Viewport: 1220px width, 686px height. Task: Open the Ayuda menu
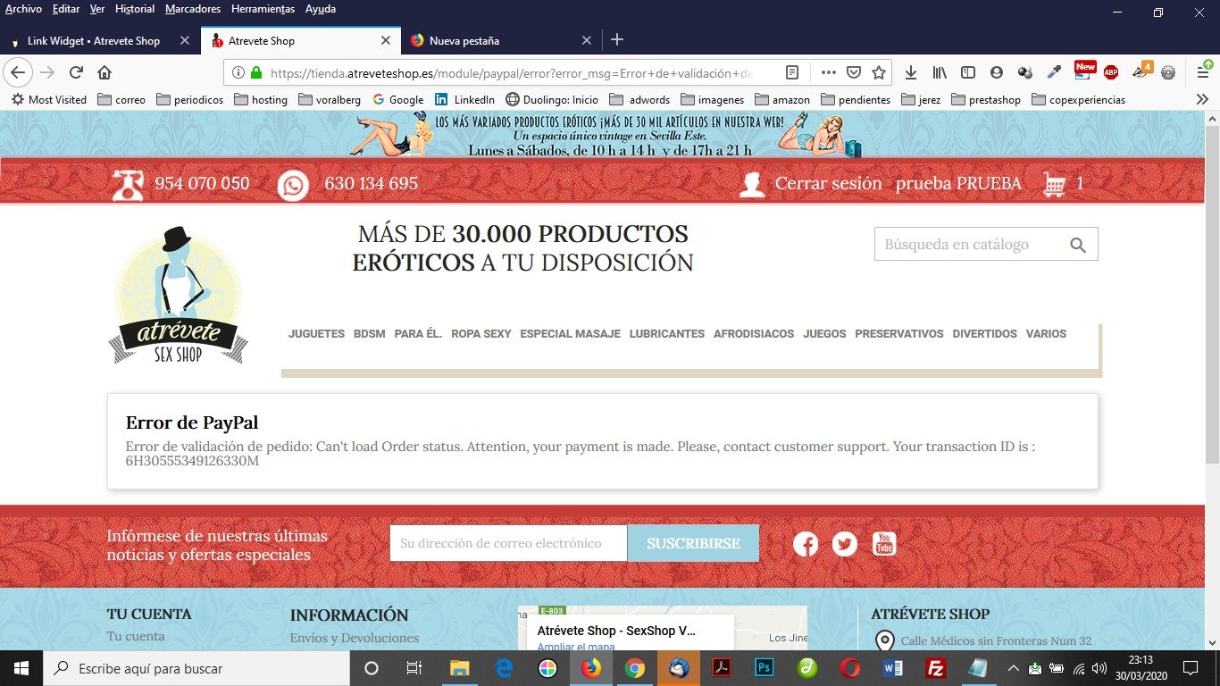click(x=321, y=9)
